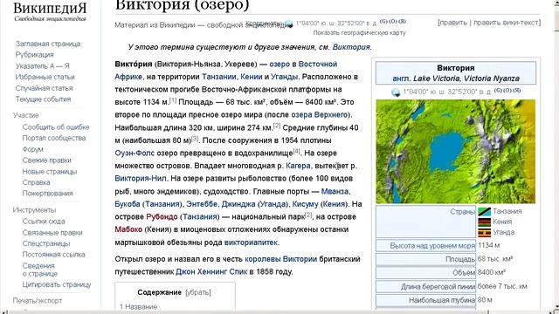Open the 'озеро' article link

coord(279,64)
